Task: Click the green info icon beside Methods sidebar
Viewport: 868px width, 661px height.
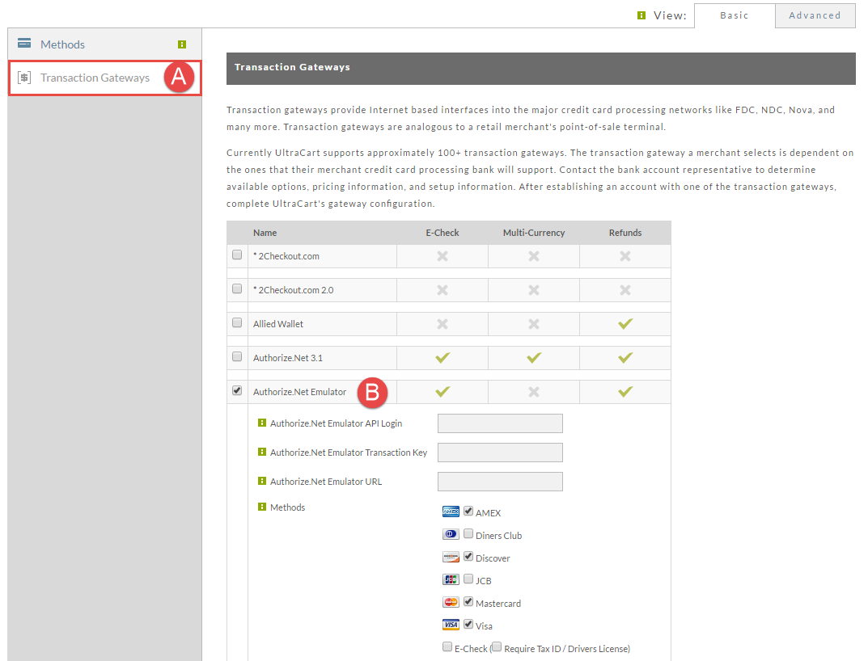Action: 182,44
